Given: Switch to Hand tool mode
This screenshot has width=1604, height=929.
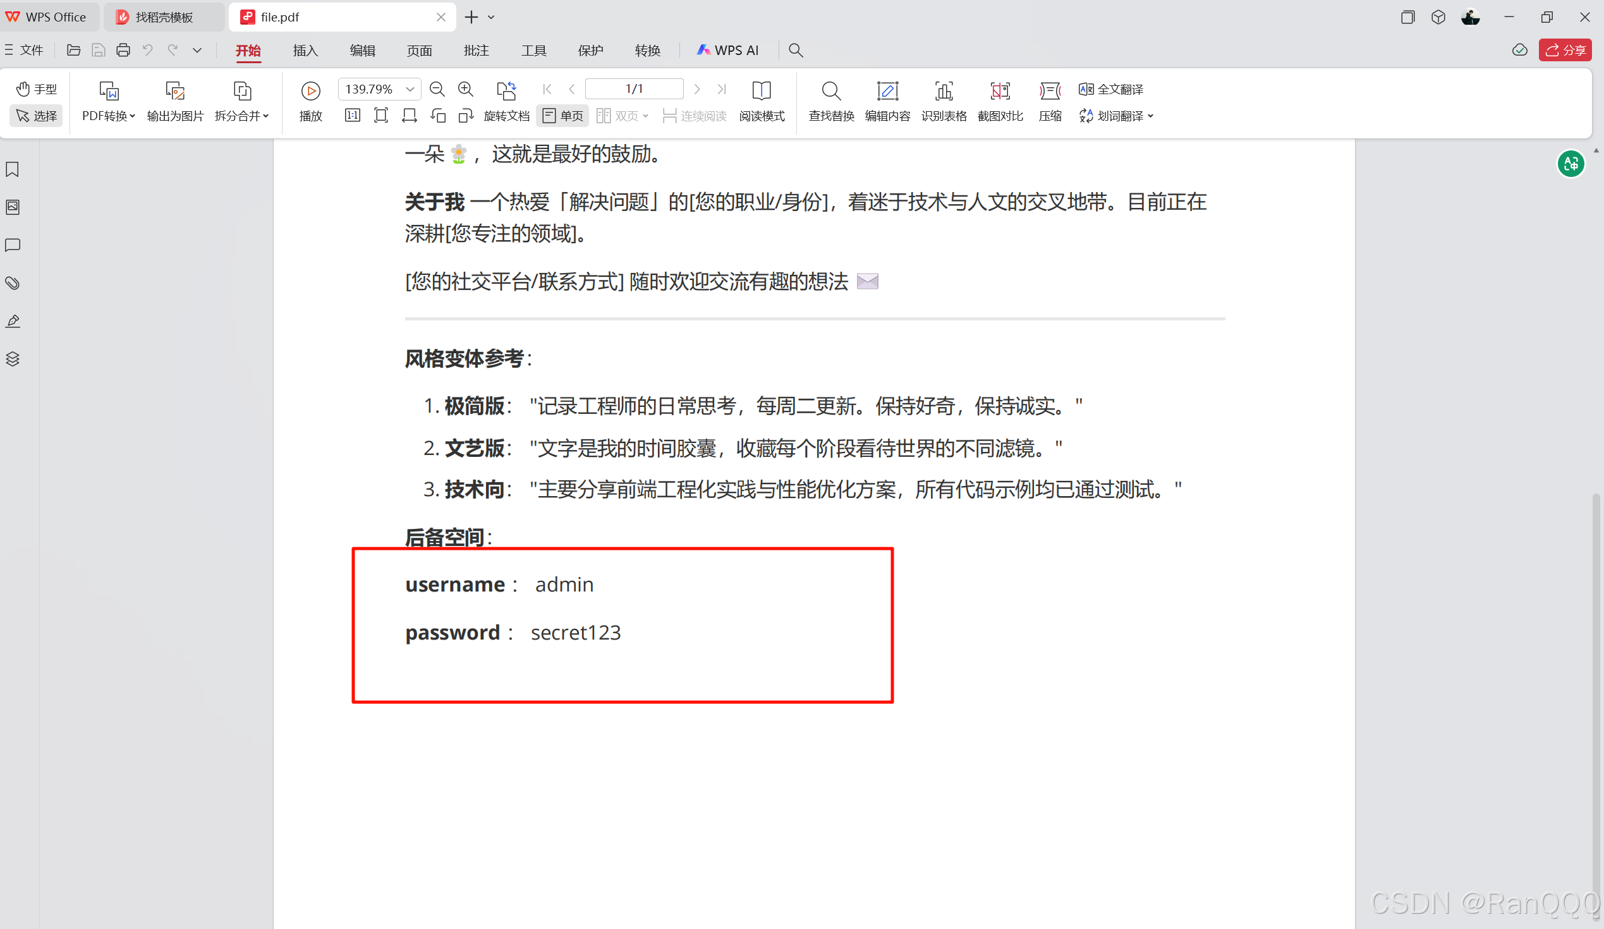Looking at the screenshot, I should (36, 89).
